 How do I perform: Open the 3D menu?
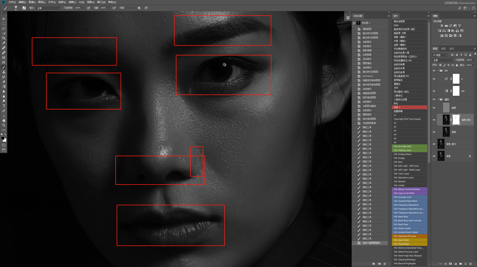(81, 2)
